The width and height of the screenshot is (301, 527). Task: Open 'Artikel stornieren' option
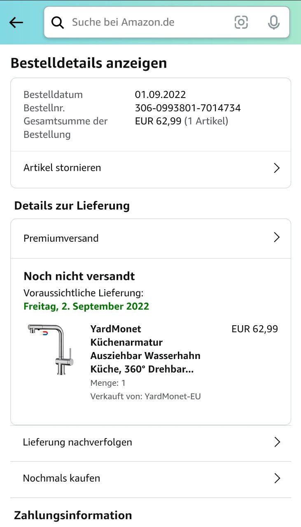pos(62,168)
